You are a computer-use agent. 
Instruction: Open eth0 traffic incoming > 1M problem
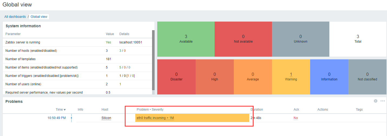click(155, 118)
